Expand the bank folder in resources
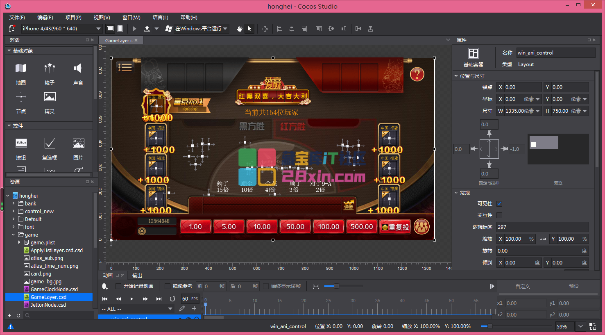Viewport: 605px width, 335px height. point(14,203)
